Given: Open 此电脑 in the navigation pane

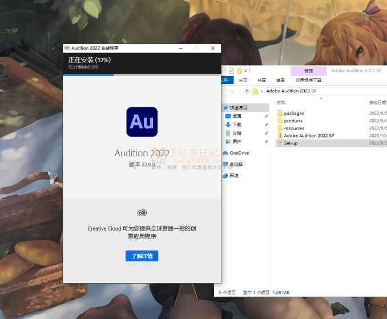Looking at the screenshot, I should 236,164.
